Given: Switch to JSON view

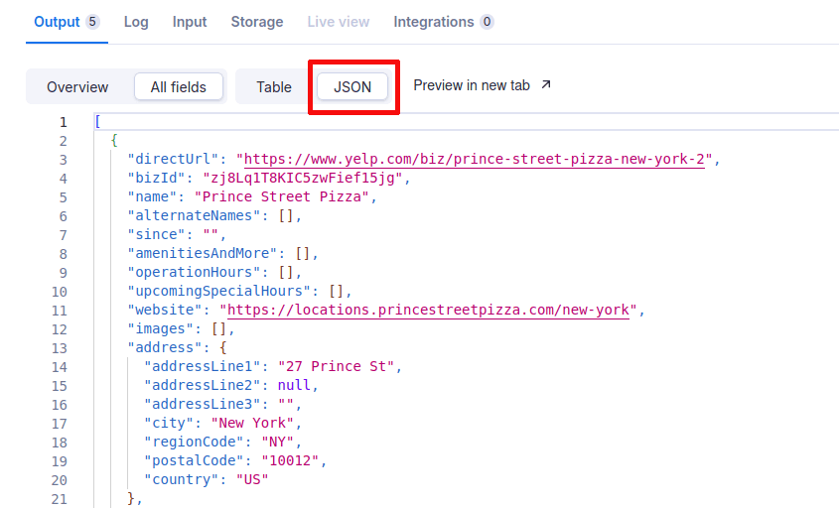Looking at the screenshot, I should click(352, 87).
